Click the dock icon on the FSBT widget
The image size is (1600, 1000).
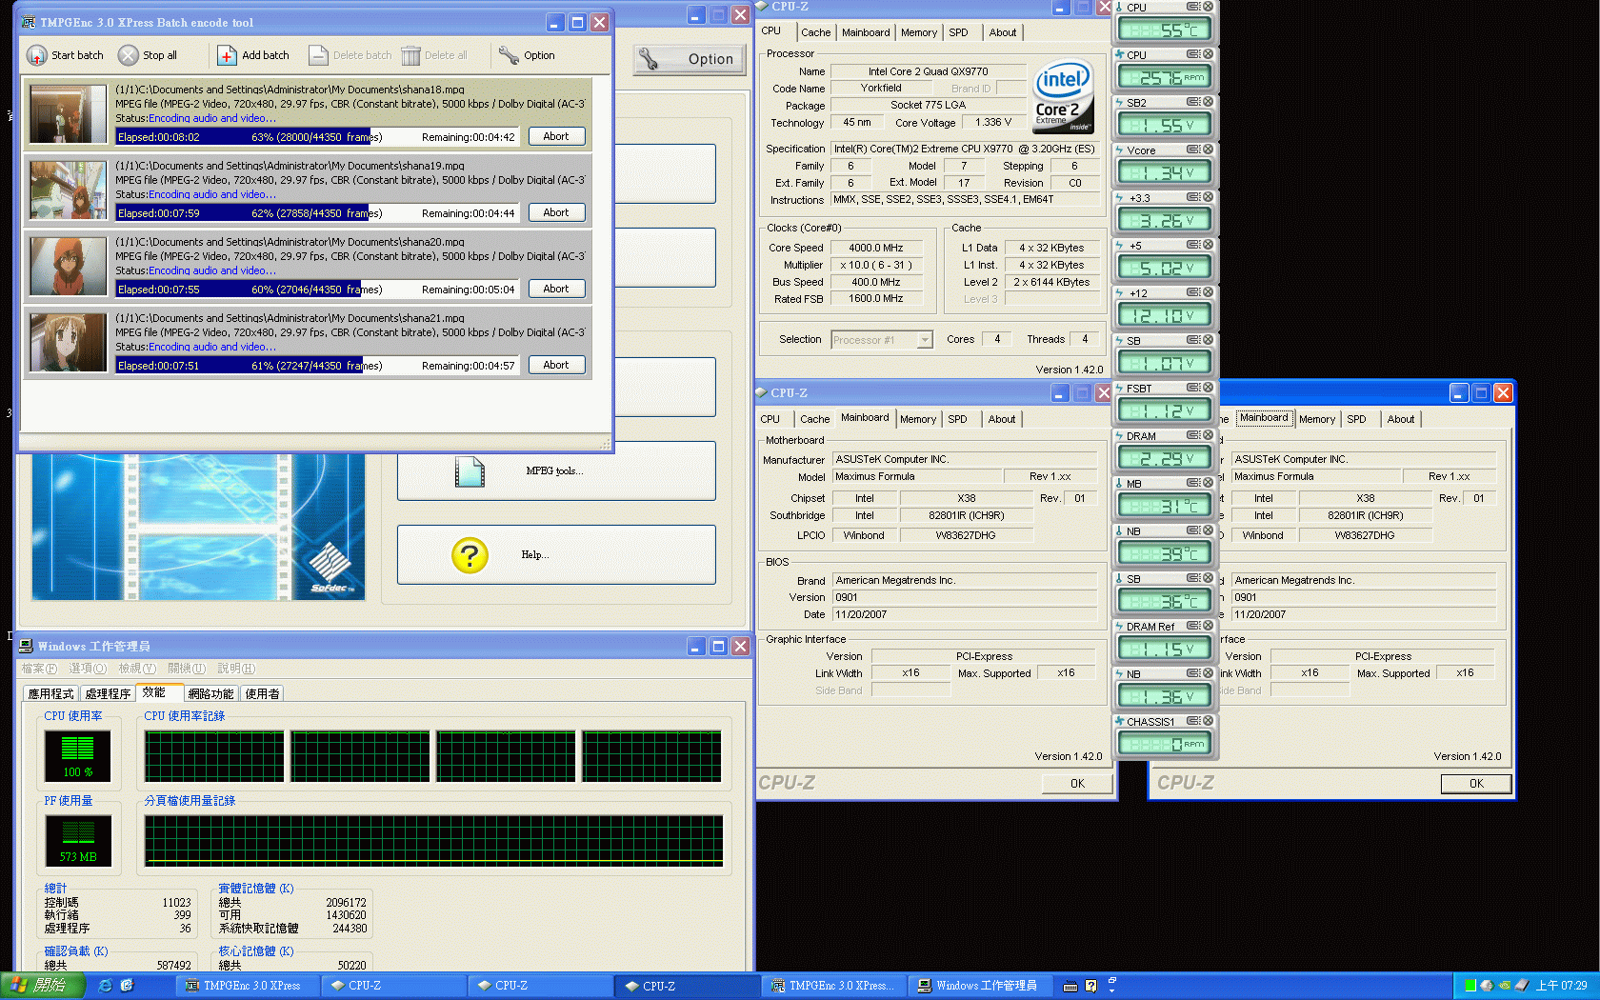1193,388
